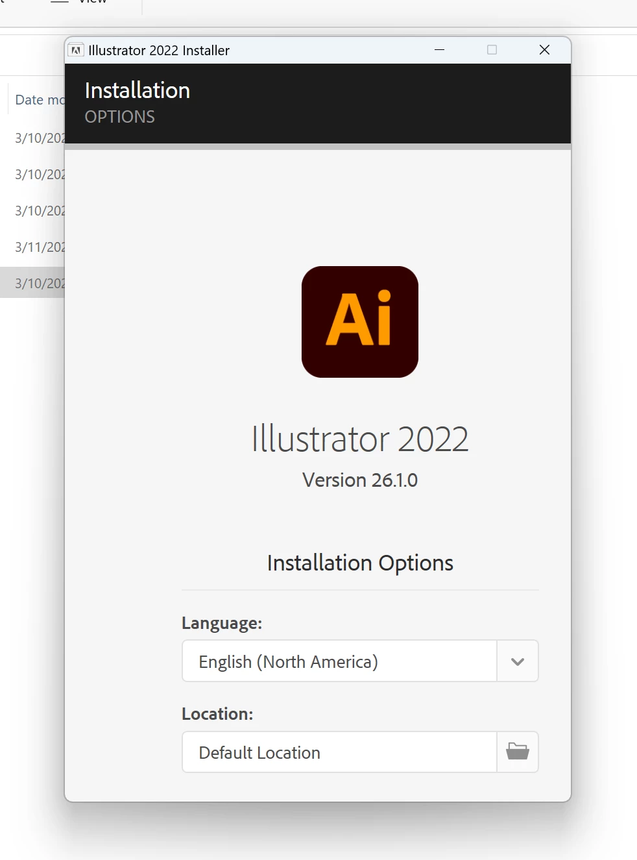This screenshot has width=637, height=860.
Task: Open the Language dropdown arrow
Action: 518,661
